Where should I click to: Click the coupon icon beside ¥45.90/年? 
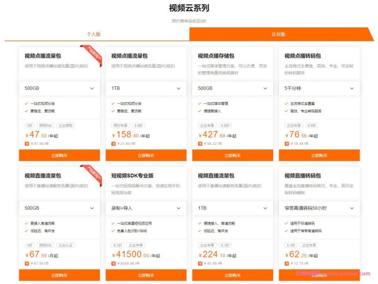click(x=200, y=264)
